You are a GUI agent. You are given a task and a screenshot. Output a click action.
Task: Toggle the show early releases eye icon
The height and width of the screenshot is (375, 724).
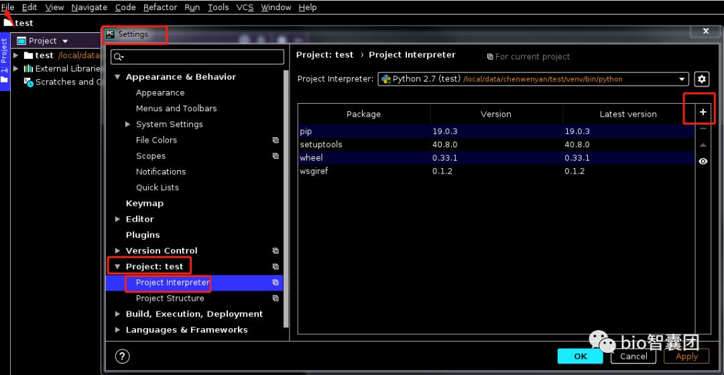703,161
